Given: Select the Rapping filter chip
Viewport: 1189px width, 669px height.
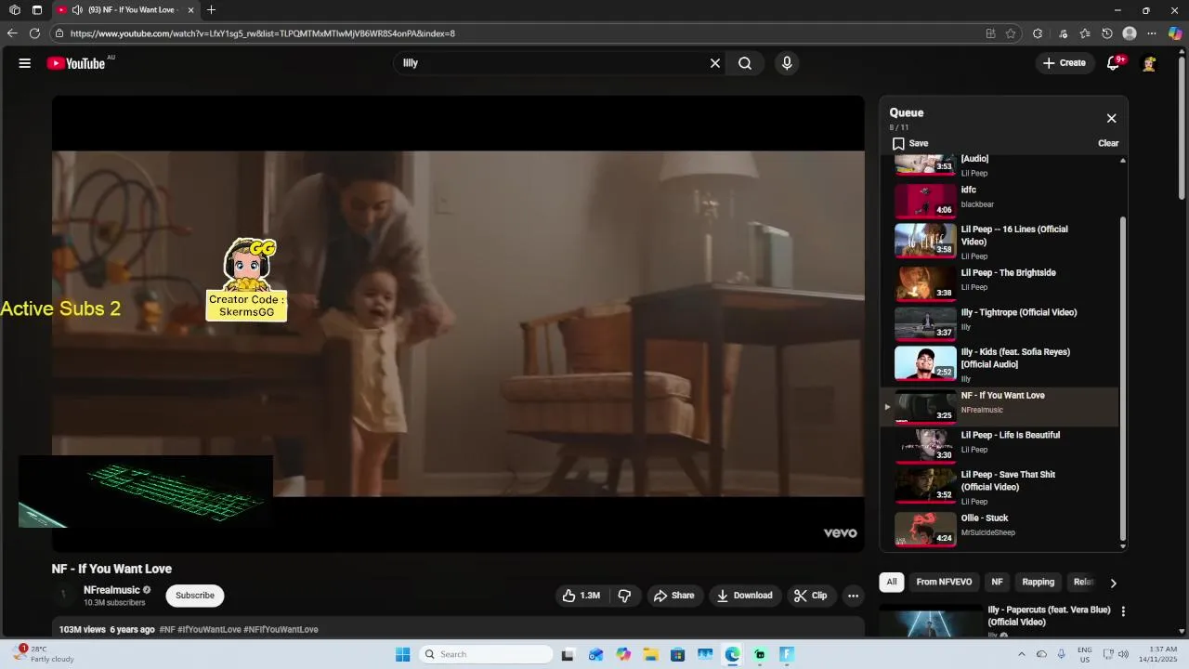Looking at the screenshot, I should point(1039,582).
